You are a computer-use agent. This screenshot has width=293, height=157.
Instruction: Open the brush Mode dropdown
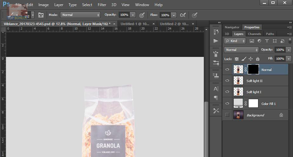[x=80, y=15]
